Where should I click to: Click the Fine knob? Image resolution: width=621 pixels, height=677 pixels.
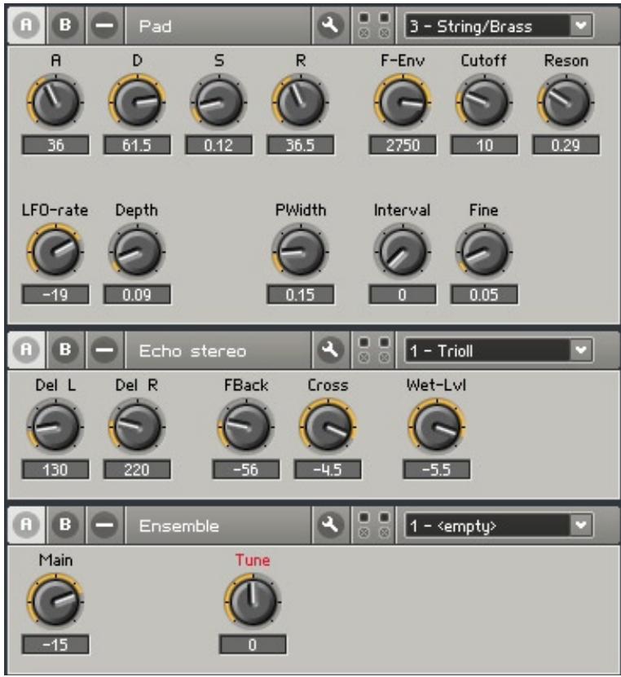pos(484,251)
